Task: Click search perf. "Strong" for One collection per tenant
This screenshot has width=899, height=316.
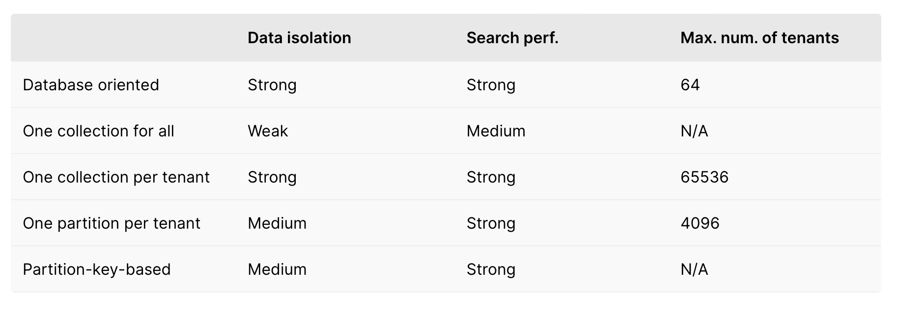Action: tap(491, 177)
